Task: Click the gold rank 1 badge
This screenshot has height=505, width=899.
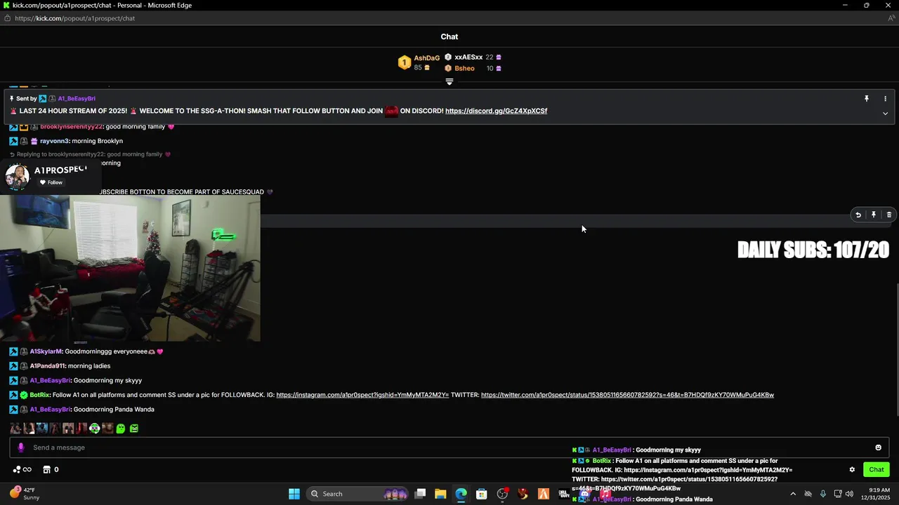Action: 404,63
